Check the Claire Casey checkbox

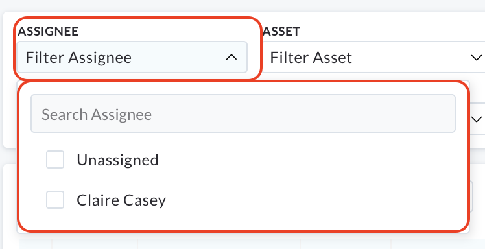55,200
